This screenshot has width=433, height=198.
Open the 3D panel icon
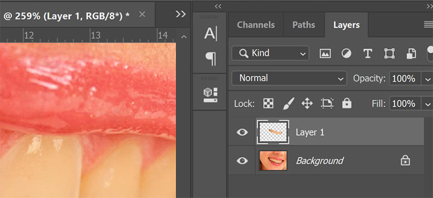coord(210,95)
